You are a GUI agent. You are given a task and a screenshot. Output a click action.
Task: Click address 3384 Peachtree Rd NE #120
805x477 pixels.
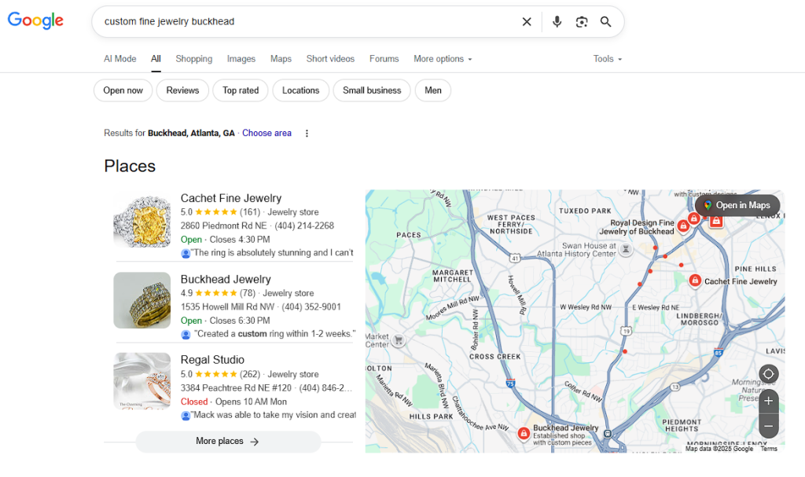tap(236, 388)
